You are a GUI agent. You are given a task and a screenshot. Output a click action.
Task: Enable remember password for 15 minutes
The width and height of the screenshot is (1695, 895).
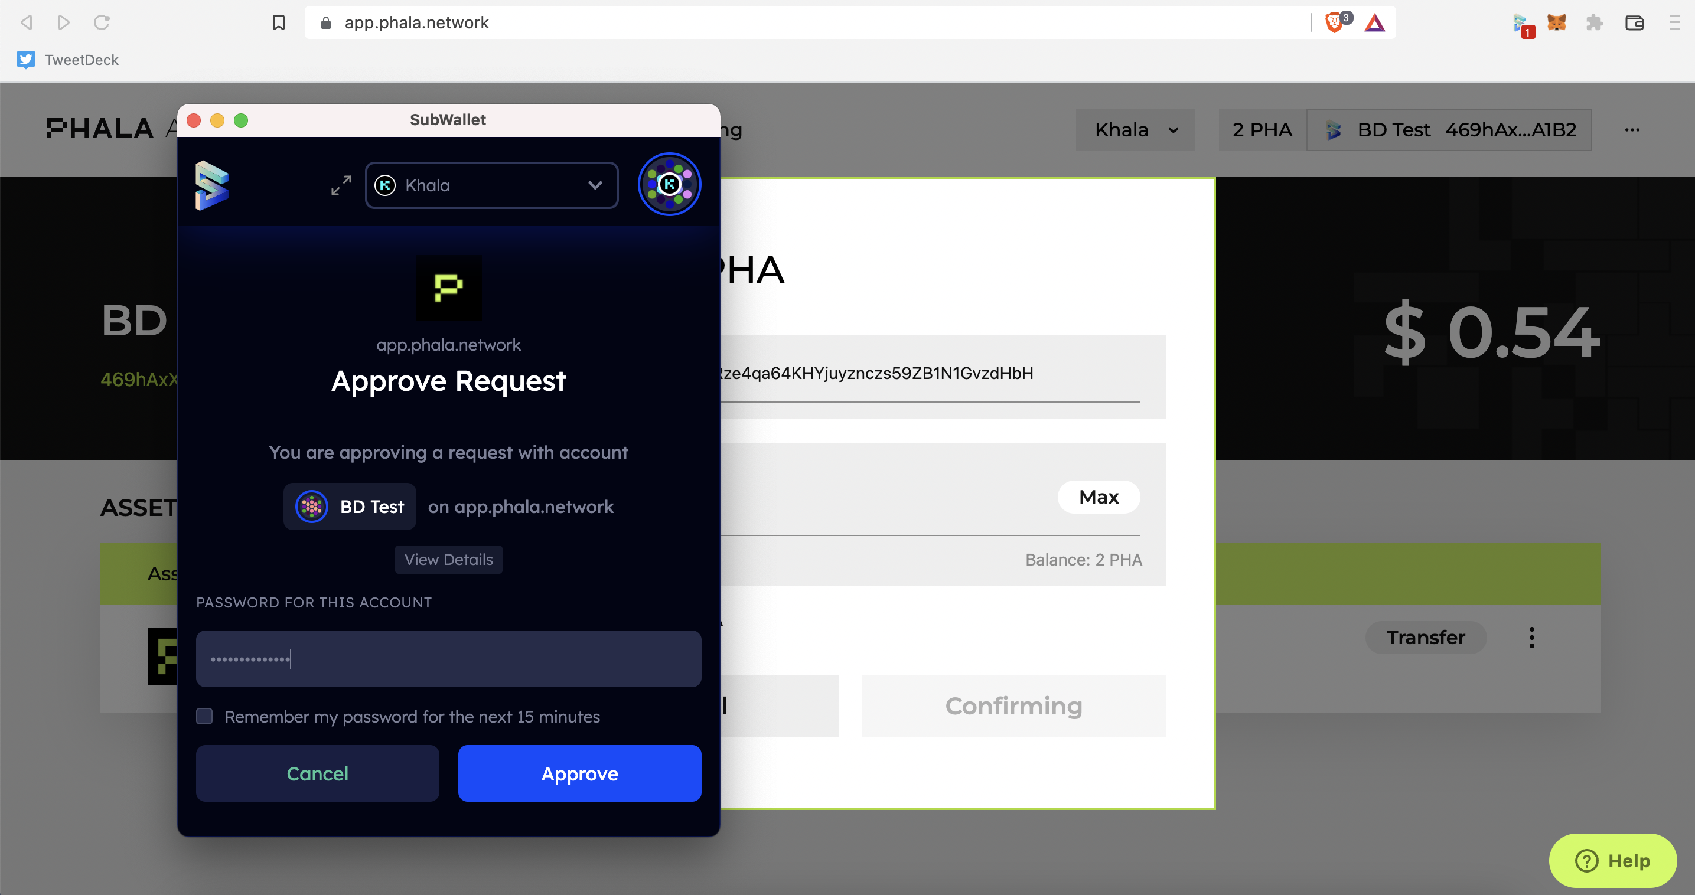204,716
